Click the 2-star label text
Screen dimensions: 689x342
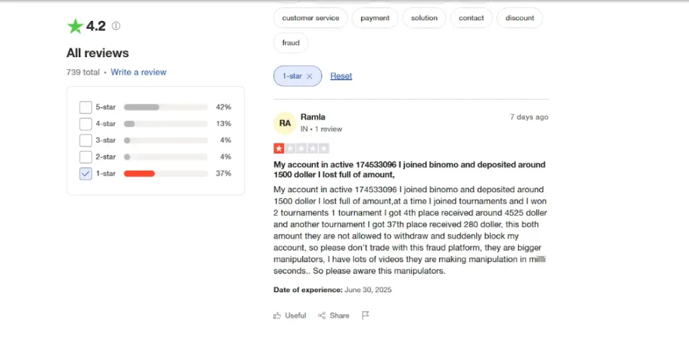[x=106, y=157]
